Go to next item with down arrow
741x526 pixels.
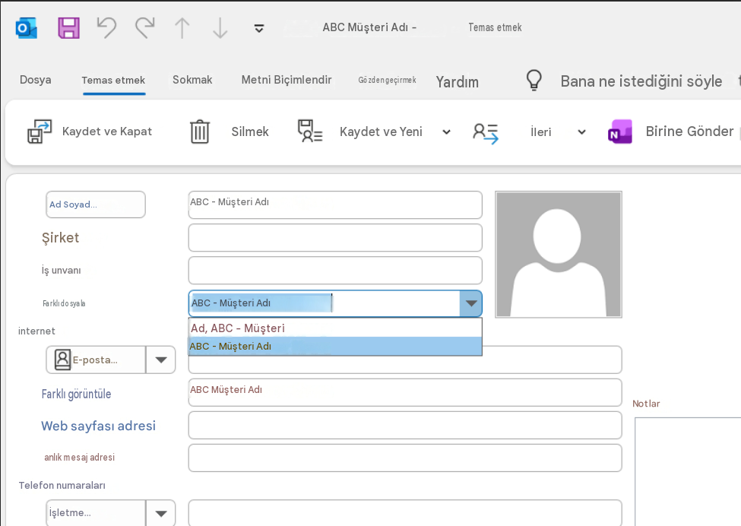point(220,28)
